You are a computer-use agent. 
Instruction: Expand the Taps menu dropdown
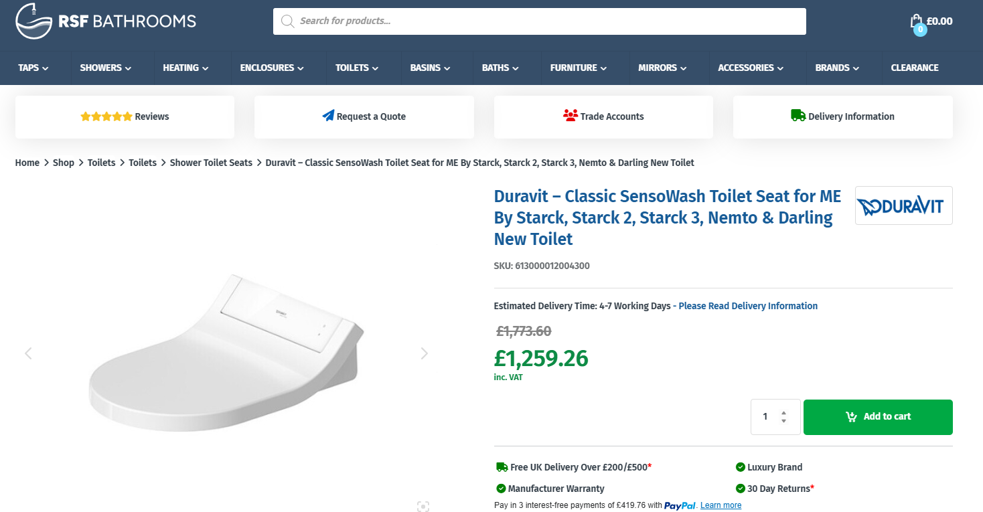[x=33, y=68]
